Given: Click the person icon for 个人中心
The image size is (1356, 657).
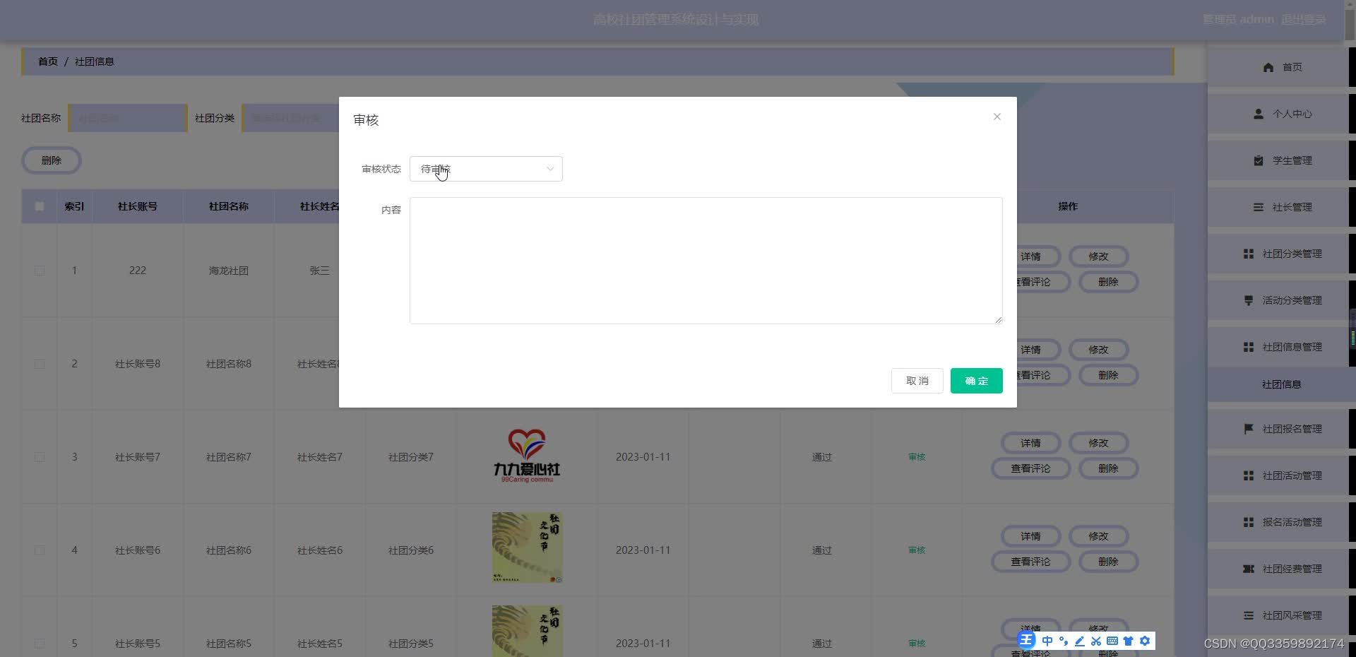Looking at the screenshot, I should pyautogui.click(x=1258, y=114).
